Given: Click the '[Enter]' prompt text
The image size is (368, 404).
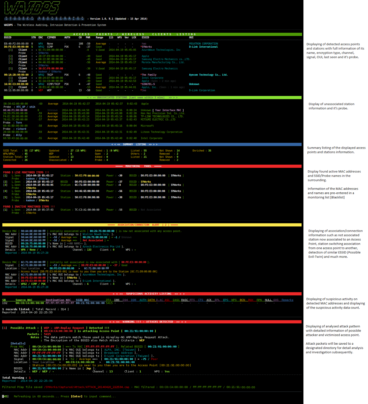Looking at the screenshot, I should 77,396.
